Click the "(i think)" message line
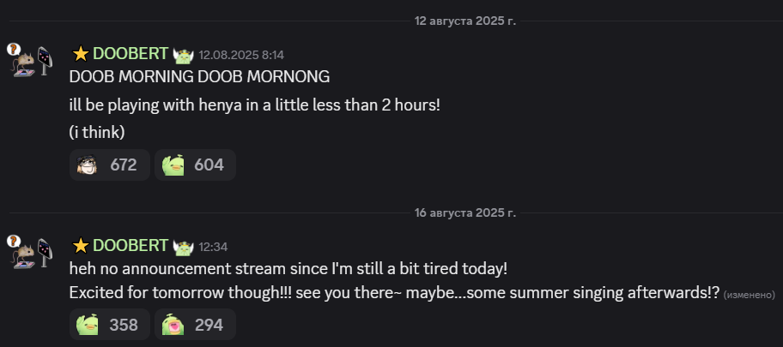This screenshot has width=783, height=347. pyautogui.click(x=97, y=133)
